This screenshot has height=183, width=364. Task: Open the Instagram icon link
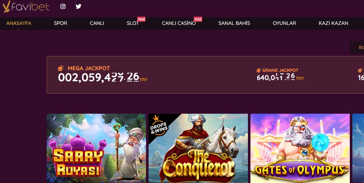[x=63, y=7]
